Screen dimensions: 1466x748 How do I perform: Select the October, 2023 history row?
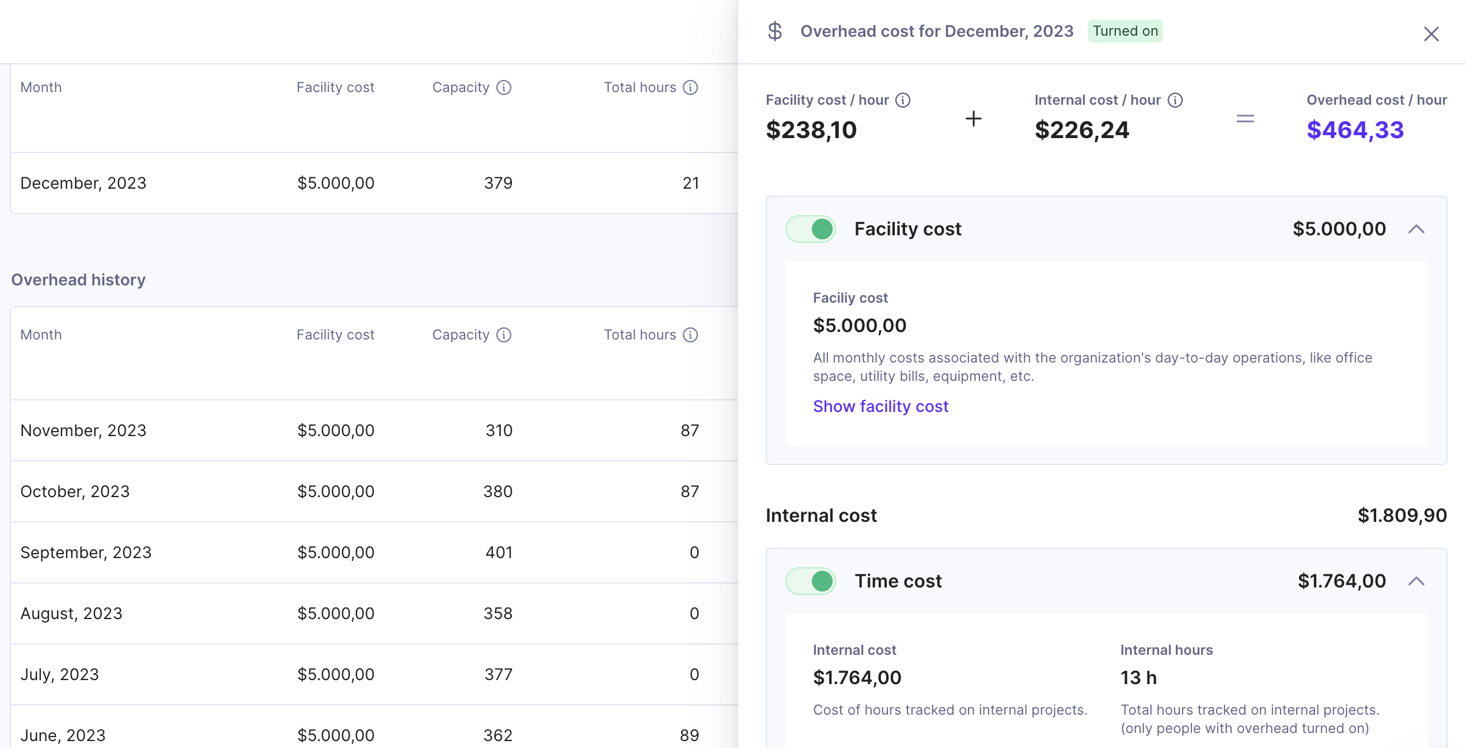pos(374,491)
